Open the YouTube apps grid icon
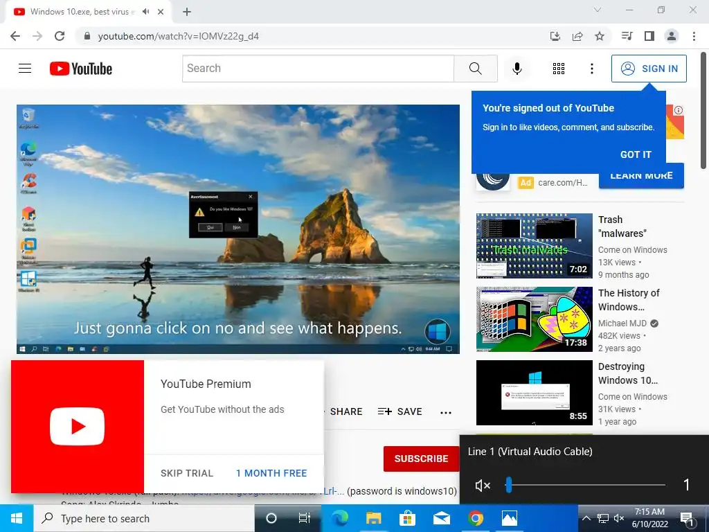The width and height of the screenshot is (709, 532). tap(559, 69)
